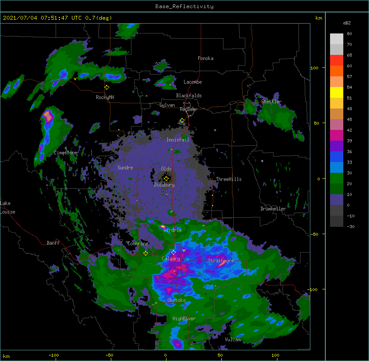The image size is (369, 361).
Task: Click the asterisk marker east of Innisfail
Action: point(215,130)
